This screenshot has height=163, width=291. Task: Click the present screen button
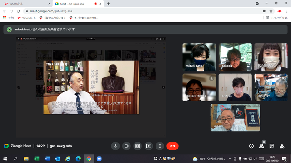pos(149,146)
